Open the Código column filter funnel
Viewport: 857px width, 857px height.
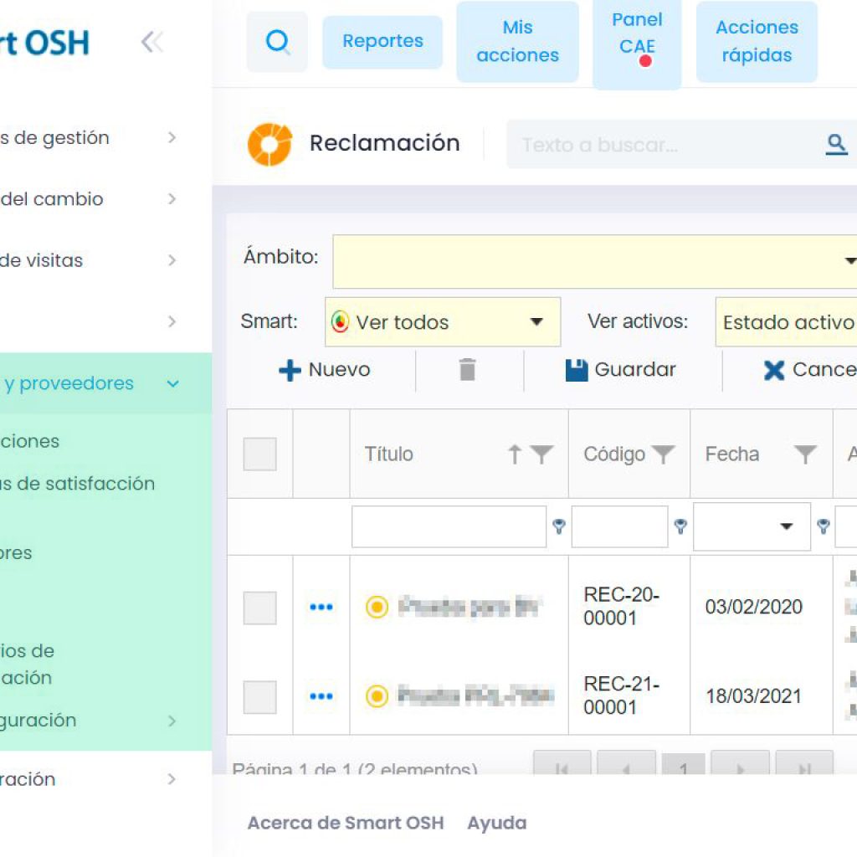point(663,454)
